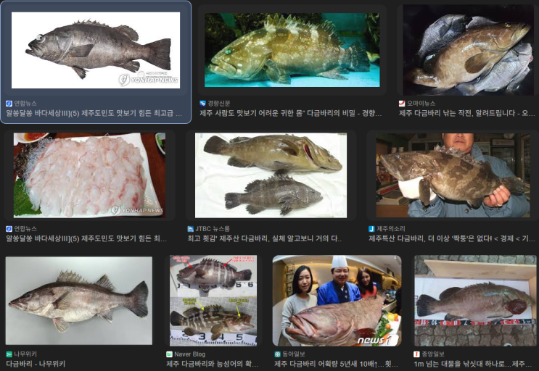Open the '제주 다금바리 어획량 5년새 10배' link
Screen dimensions: 539x371
click(x=336, y=364)
